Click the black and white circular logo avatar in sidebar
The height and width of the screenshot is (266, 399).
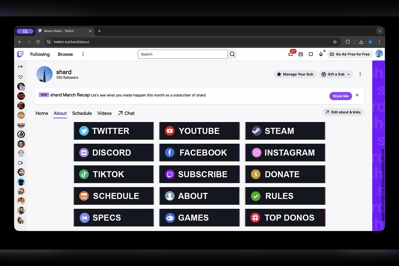[x=21, y=134]
